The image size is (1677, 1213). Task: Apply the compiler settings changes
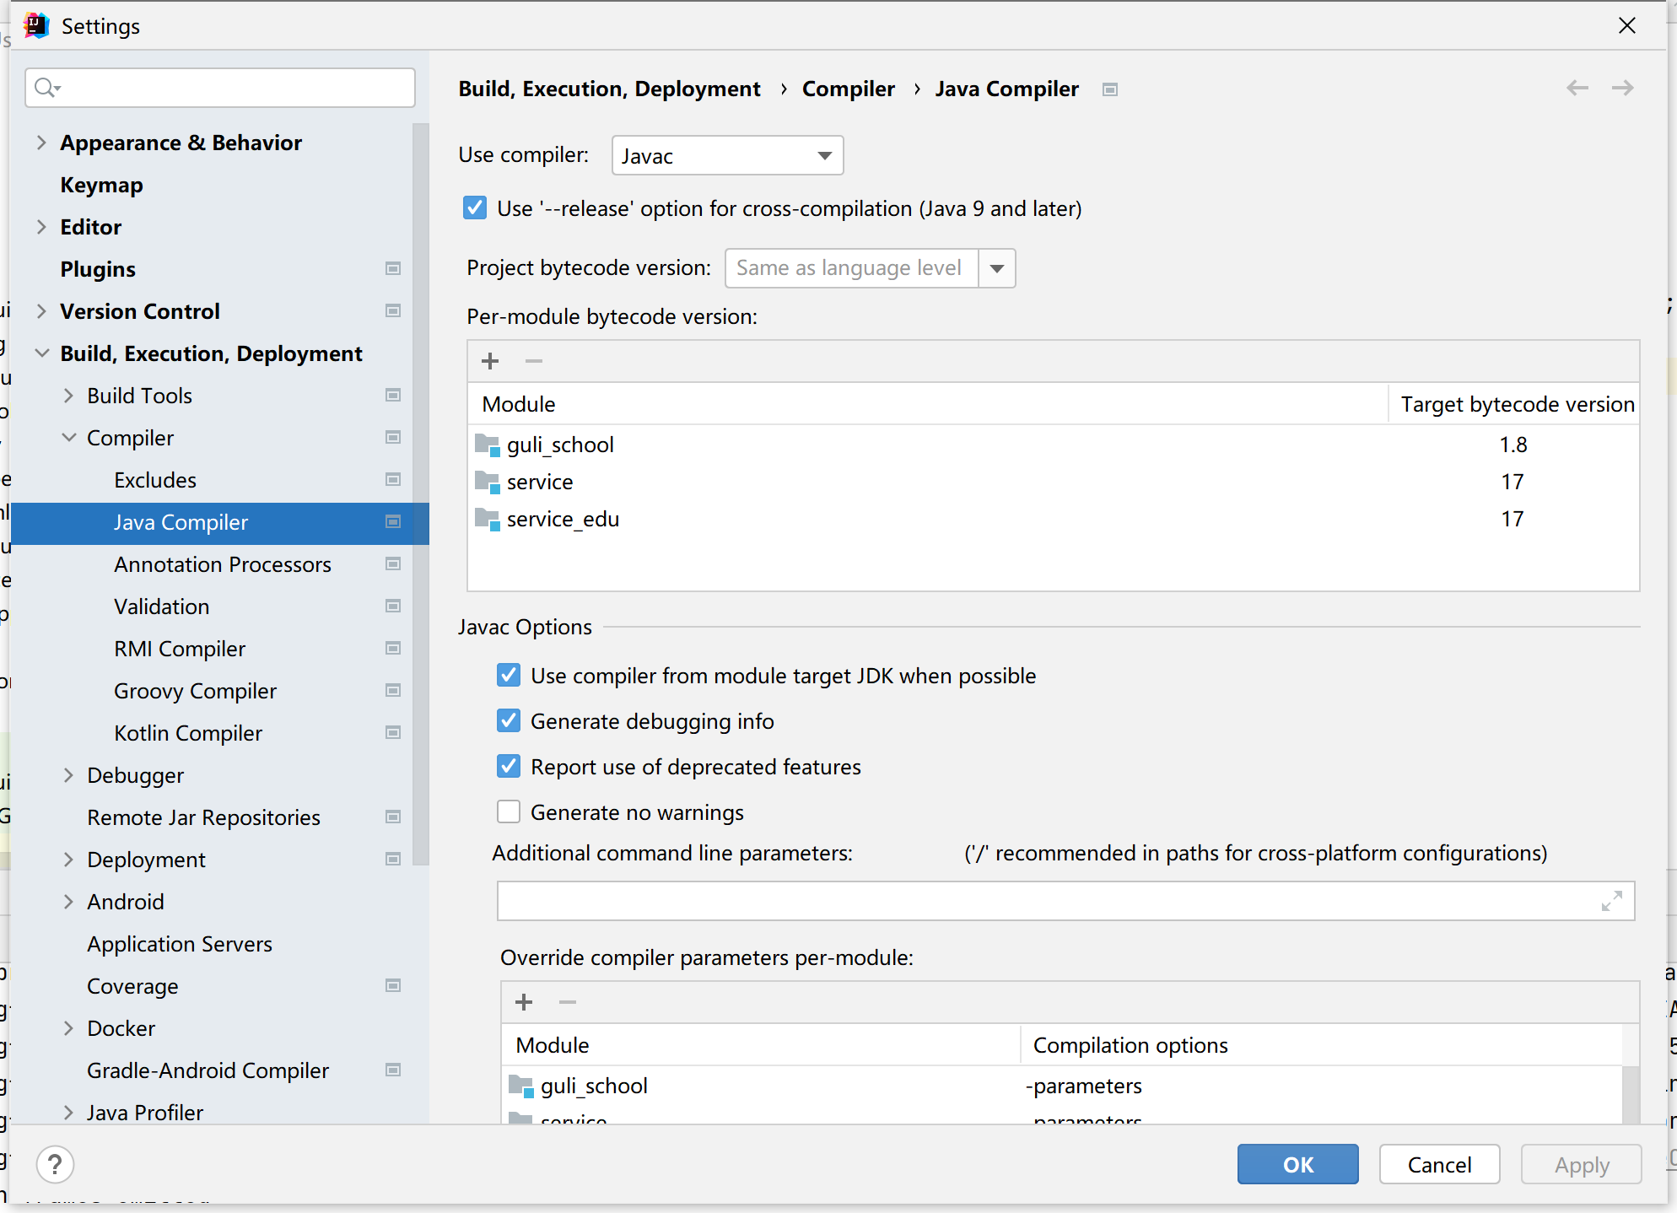pos(1581,1164)
